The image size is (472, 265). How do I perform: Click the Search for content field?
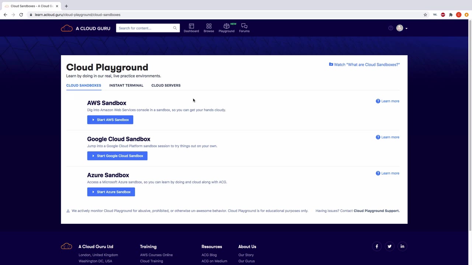tap(148, 28)
